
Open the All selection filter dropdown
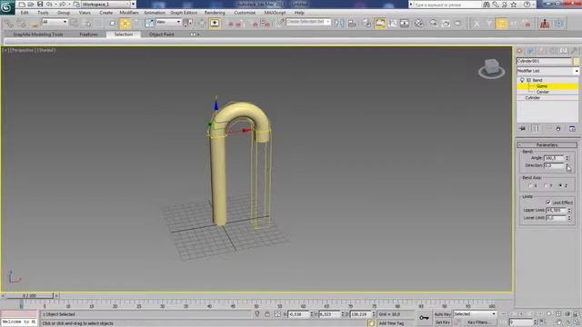coord(55,22)
